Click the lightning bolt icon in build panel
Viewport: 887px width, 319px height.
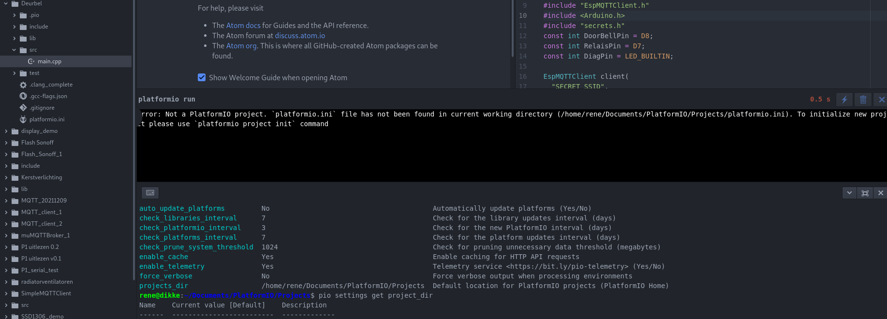pyautogui.click(x=844, y=100)
